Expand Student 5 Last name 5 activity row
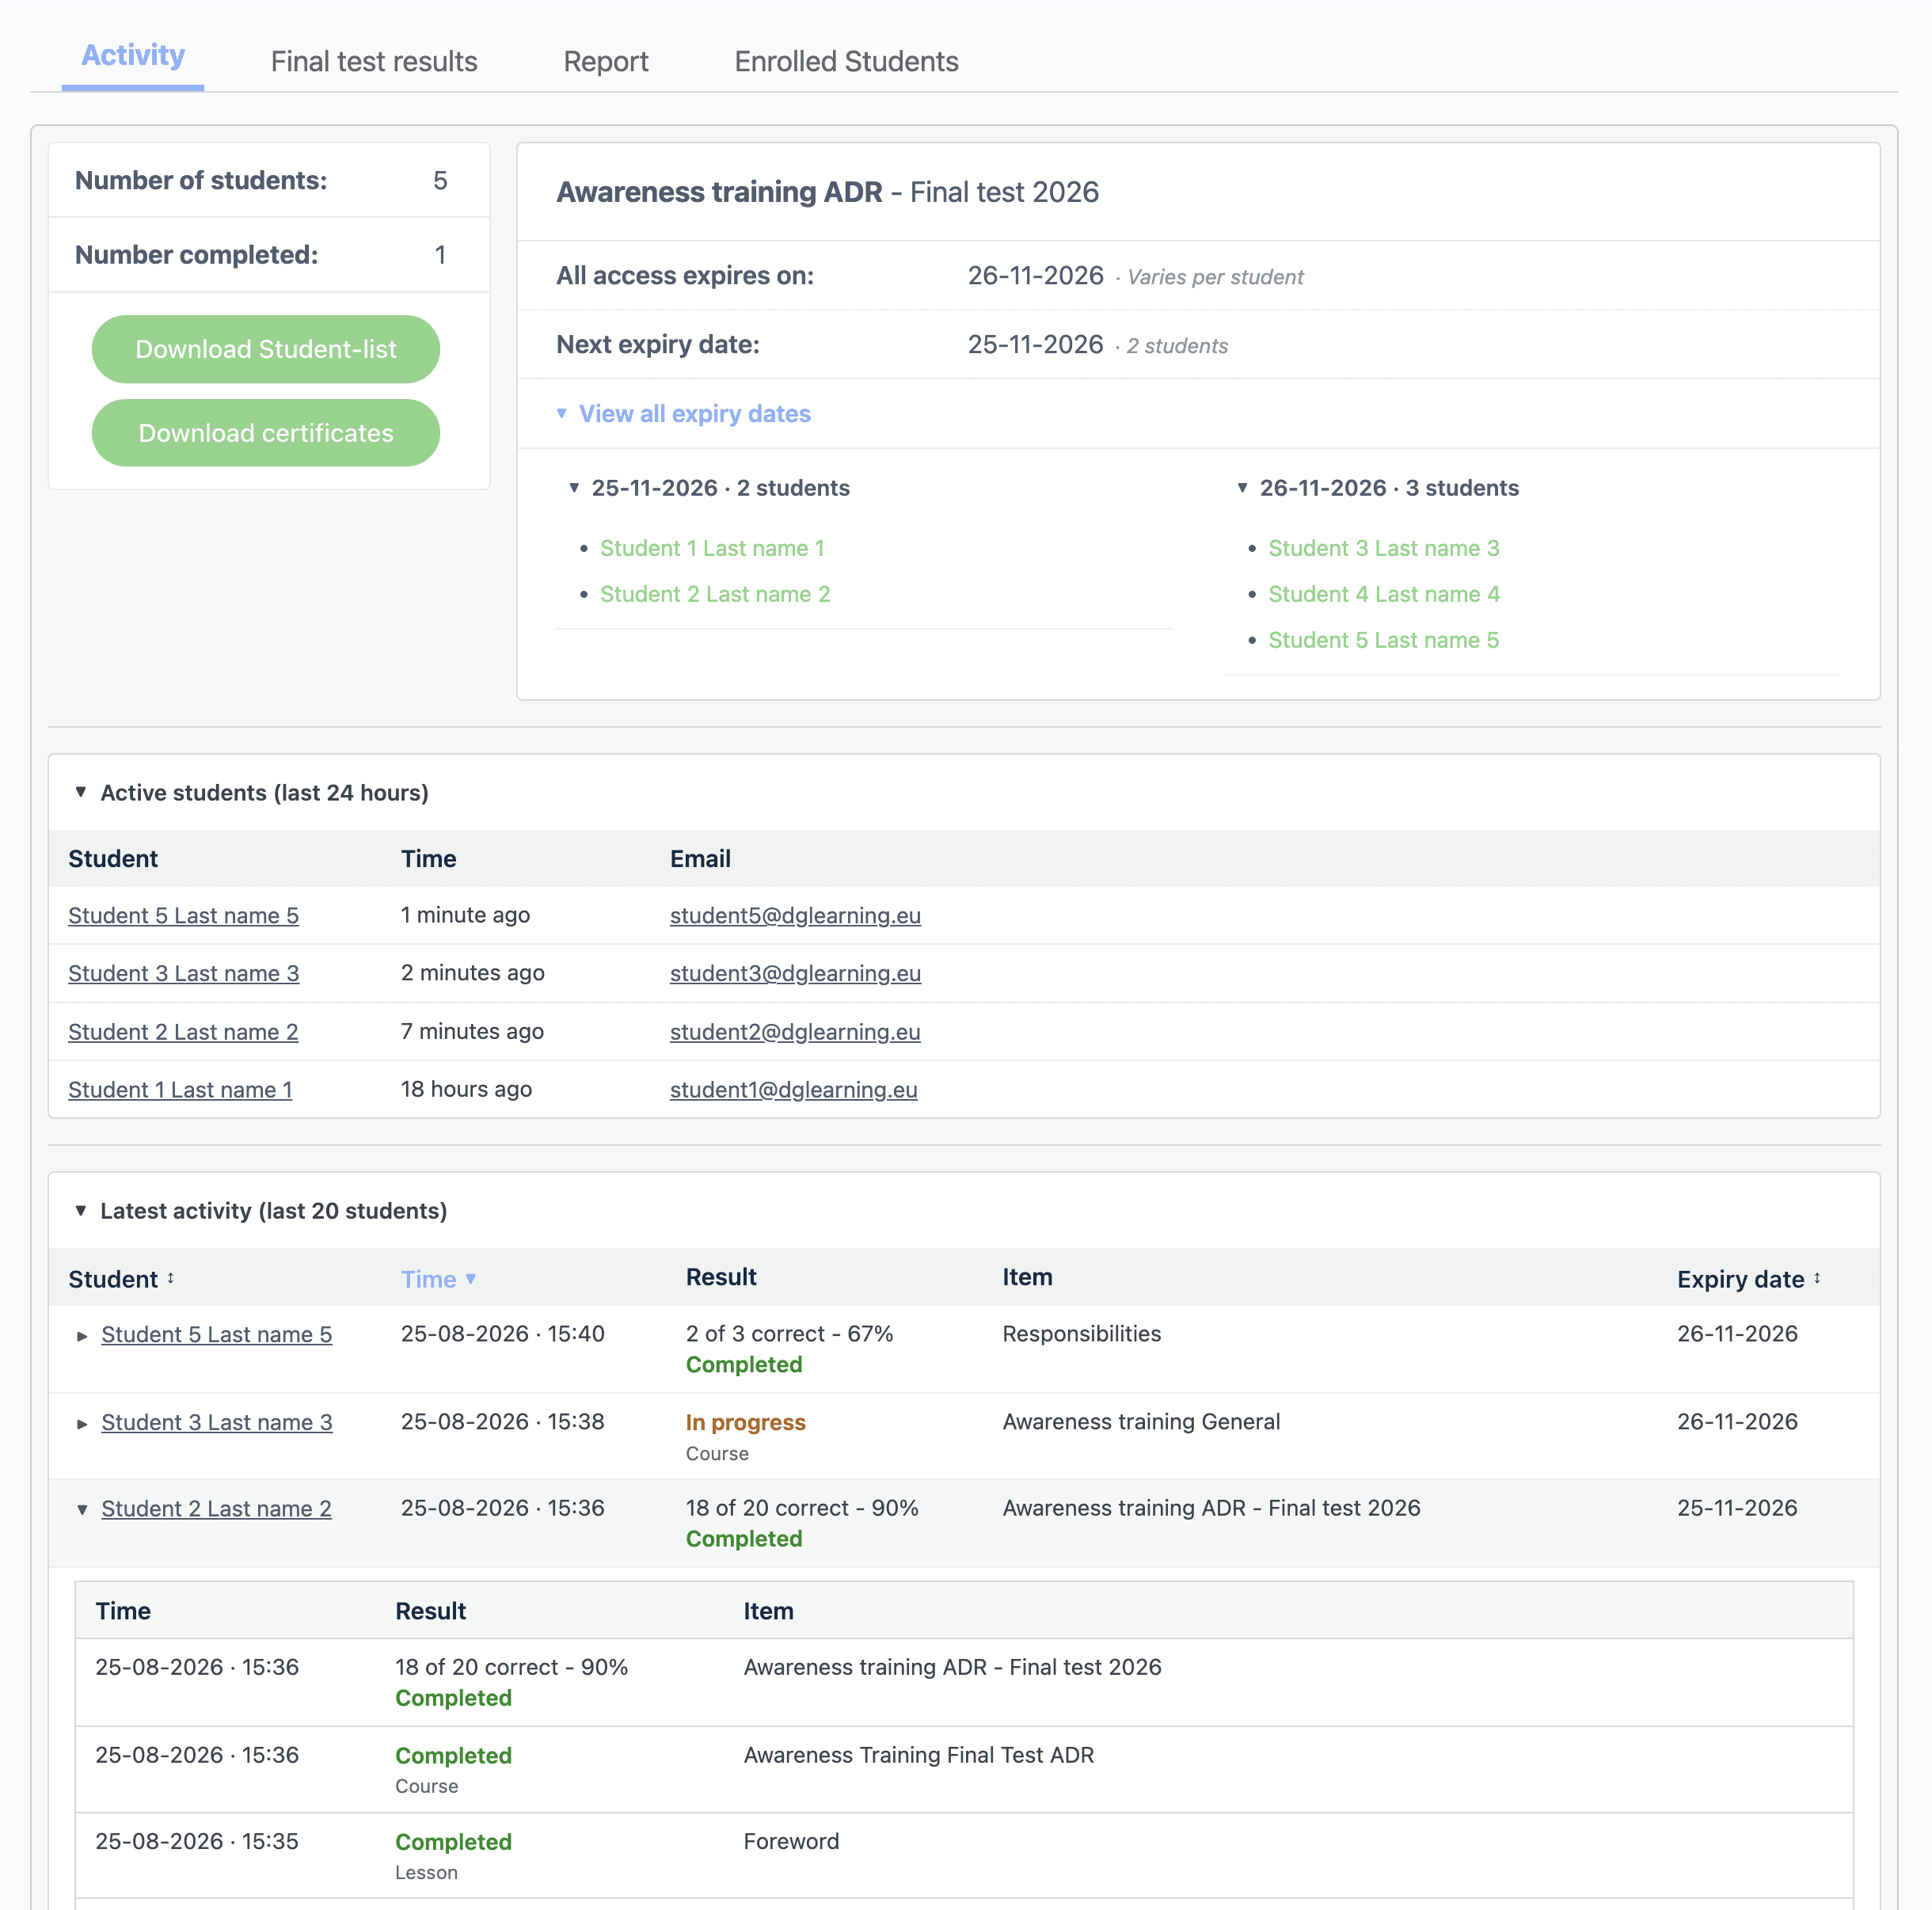 click(83, 1336)
